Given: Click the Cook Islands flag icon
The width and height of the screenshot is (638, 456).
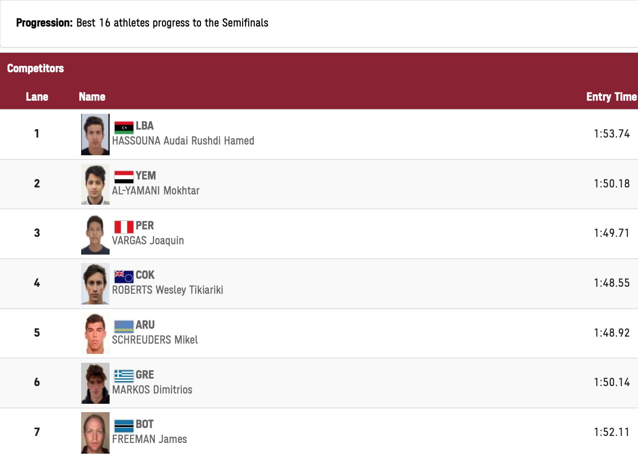Looking at the screenshot, I should pyautogui.click(x=124, y=276).
